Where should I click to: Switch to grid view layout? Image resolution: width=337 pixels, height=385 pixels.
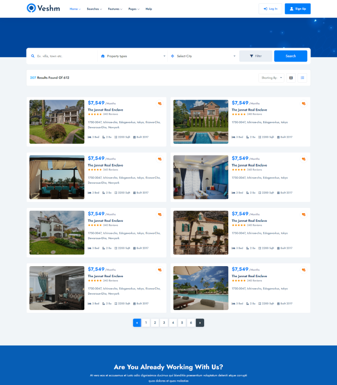[291, 77]
